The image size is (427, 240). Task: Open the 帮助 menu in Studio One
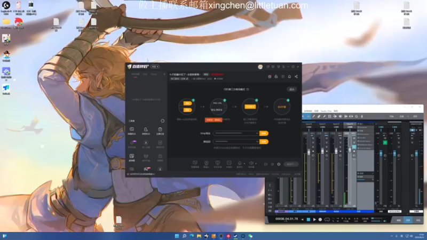(x=336, y=111)
